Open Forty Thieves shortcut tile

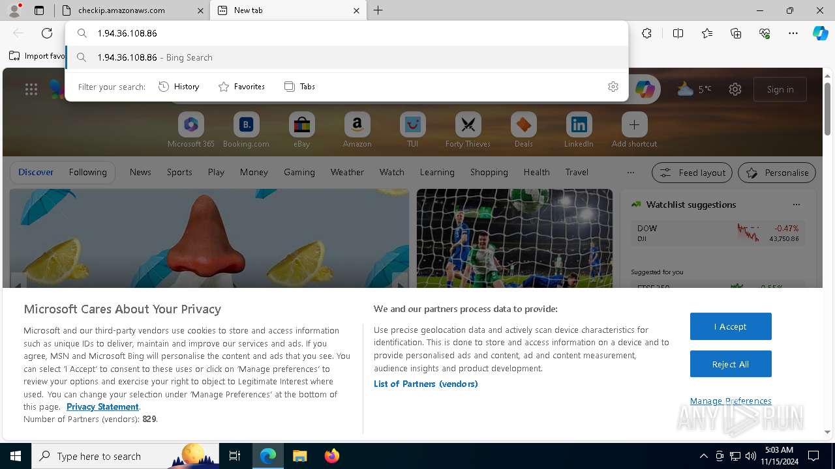point(468,130)
